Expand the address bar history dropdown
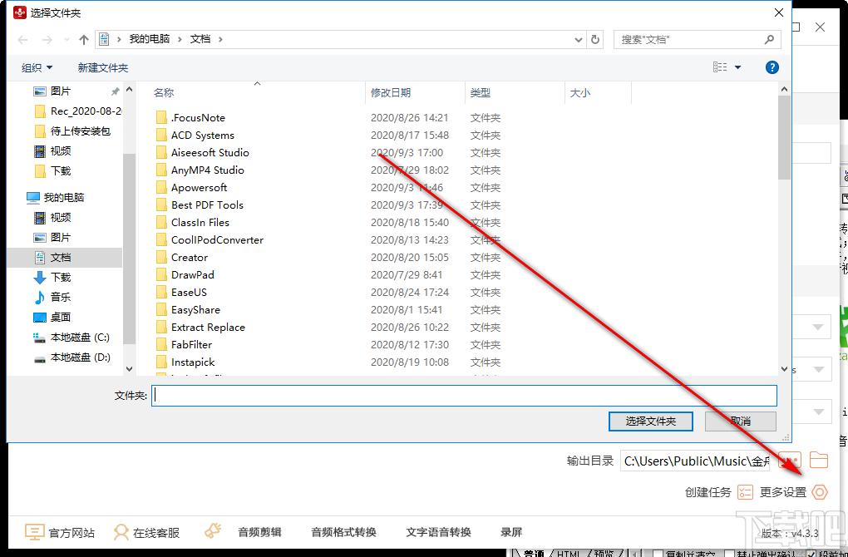Viewport: 848px width, 557px height. point(579,39)
